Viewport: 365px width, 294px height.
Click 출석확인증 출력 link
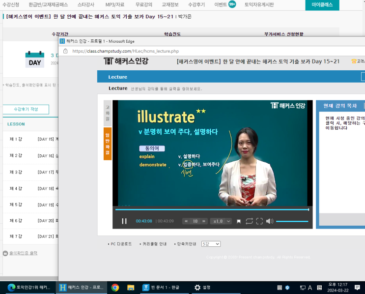pos(23,253)
